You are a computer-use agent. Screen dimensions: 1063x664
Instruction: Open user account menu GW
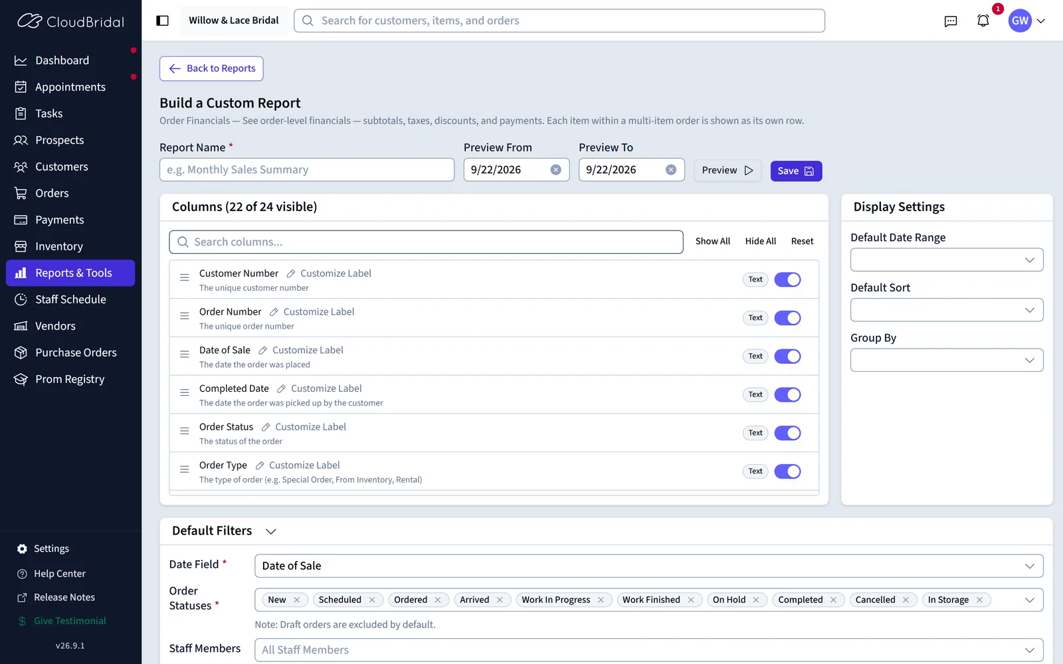click(1027, 21)
